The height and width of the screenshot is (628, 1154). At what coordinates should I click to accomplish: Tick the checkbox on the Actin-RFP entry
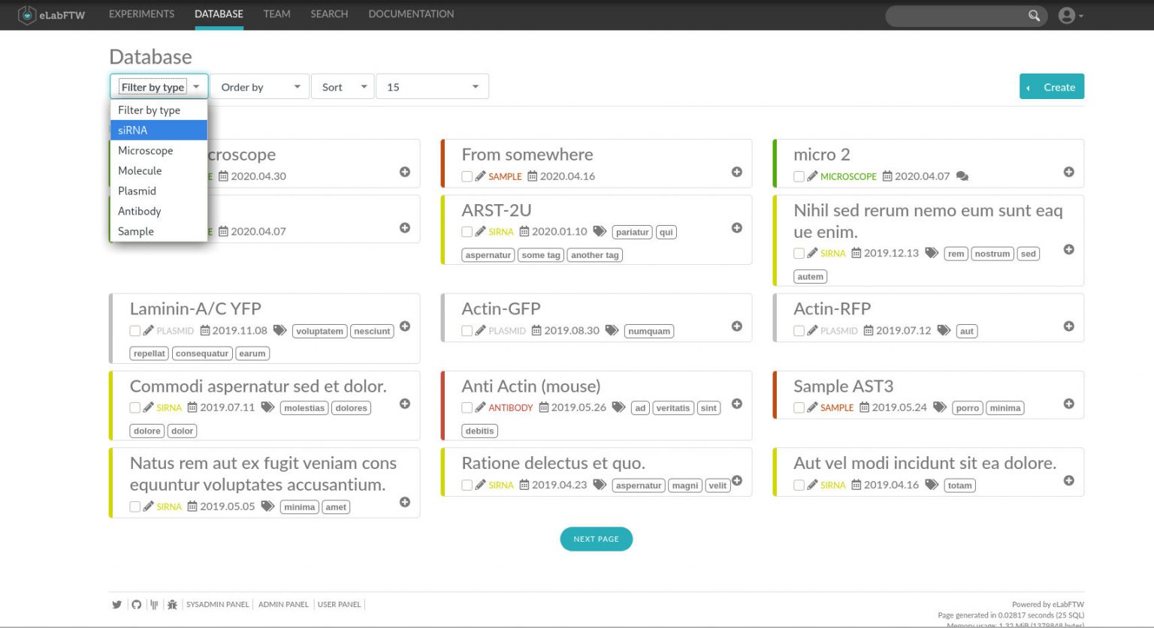799,330
